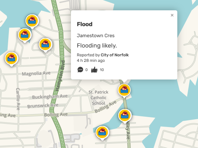Click the 'Hampton Blvd' road label
This screenshot has height=148, width=198.
pyautogui.click(x=60, y=75)
